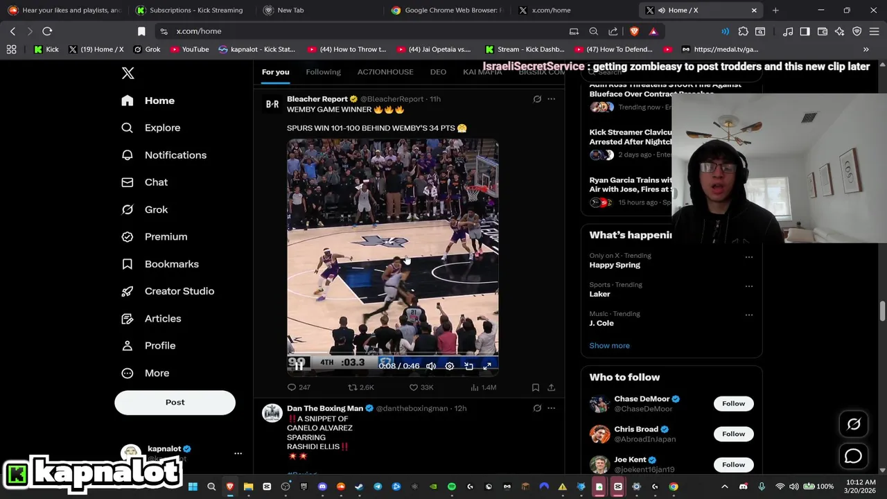
Task: Open more options for Happy Spring trend
Action: pyautogui.click(x=749, y=257)
